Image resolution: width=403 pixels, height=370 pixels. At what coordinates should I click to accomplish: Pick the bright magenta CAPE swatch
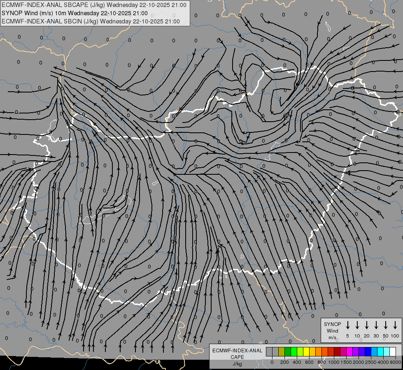tap(349, 351)
